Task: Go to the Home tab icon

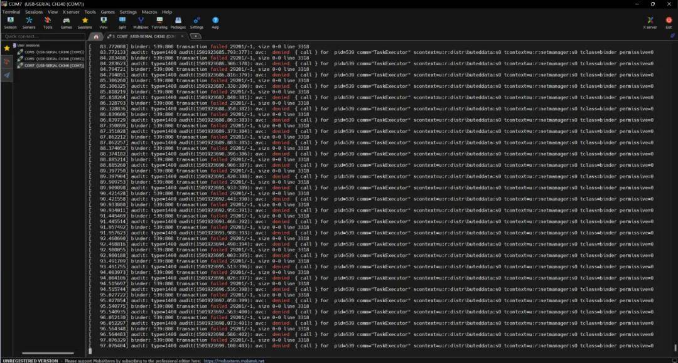Action: click(x=96, y=37)
